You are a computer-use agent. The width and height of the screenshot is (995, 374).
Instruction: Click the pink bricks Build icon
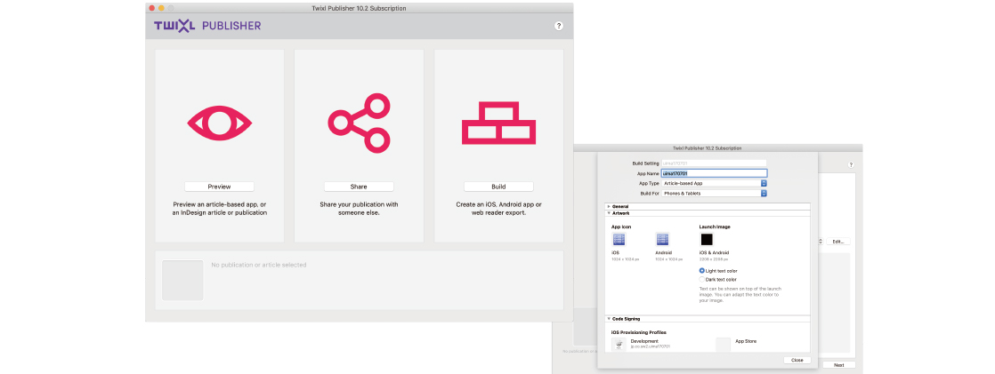498,122
